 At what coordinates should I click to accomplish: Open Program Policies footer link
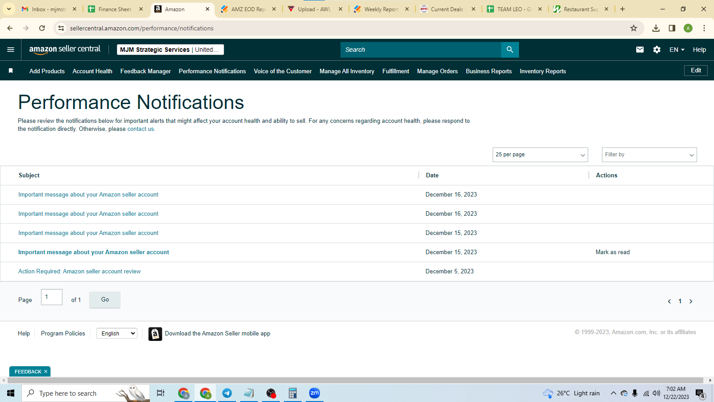[63, 334]
